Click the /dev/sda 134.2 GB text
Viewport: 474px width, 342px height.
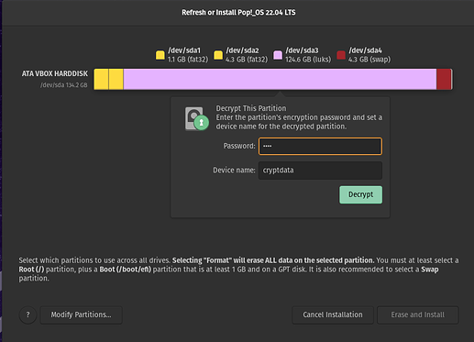point(64,85)
